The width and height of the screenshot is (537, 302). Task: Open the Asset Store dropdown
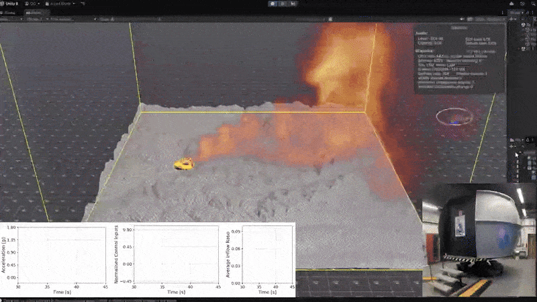[58, 3]
